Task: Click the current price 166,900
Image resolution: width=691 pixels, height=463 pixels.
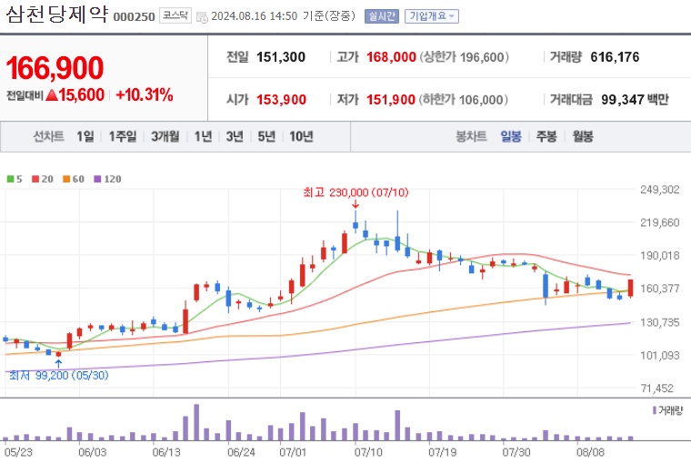Action: pyautogui.click(x=55, y=68)
